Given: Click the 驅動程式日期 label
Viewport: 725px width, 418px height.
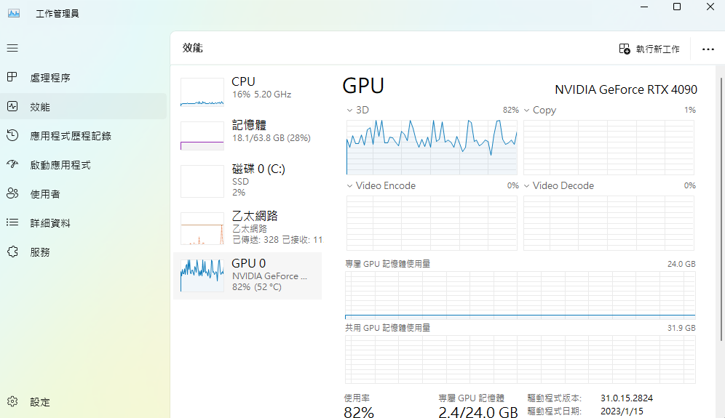Looking at the screenshot, I should pos(555,411).
